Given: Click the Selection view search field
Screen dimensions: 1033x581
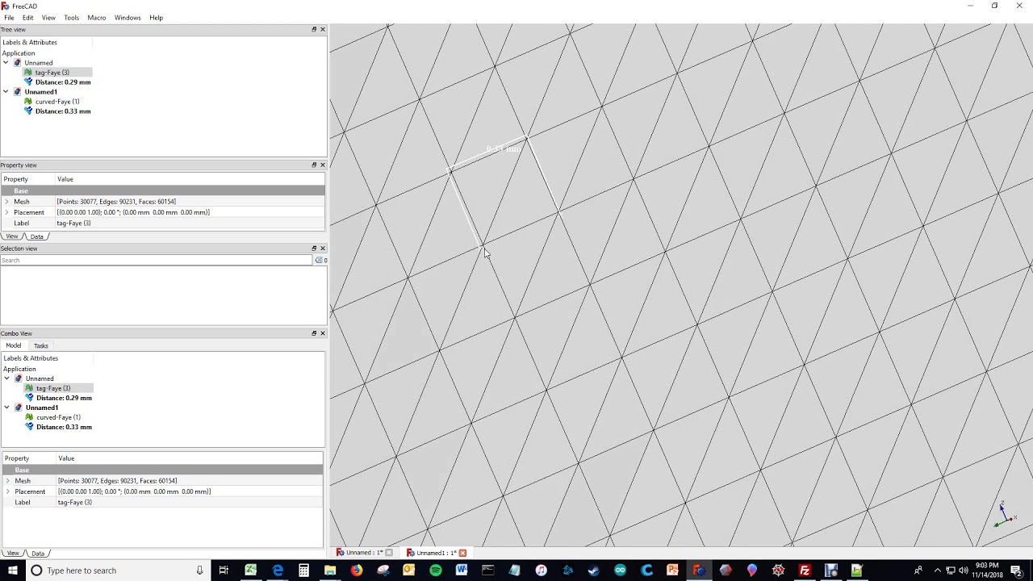Looking at the screenshot, I should pos(157,261).
